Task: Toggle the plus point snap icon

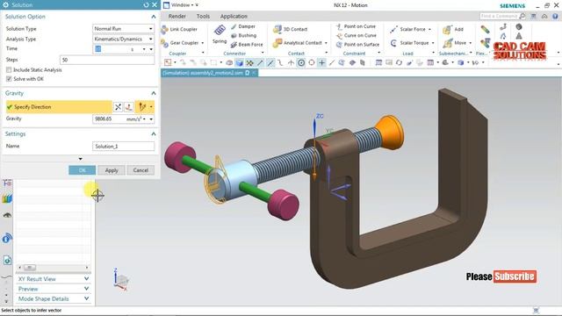Action: click(322, 63)
